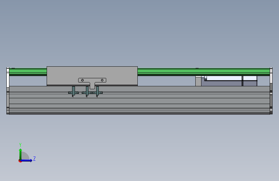Viewport: 279px width, 181px height.
Task: Select the right screw on the T-bracket
Action: [102, 80]
